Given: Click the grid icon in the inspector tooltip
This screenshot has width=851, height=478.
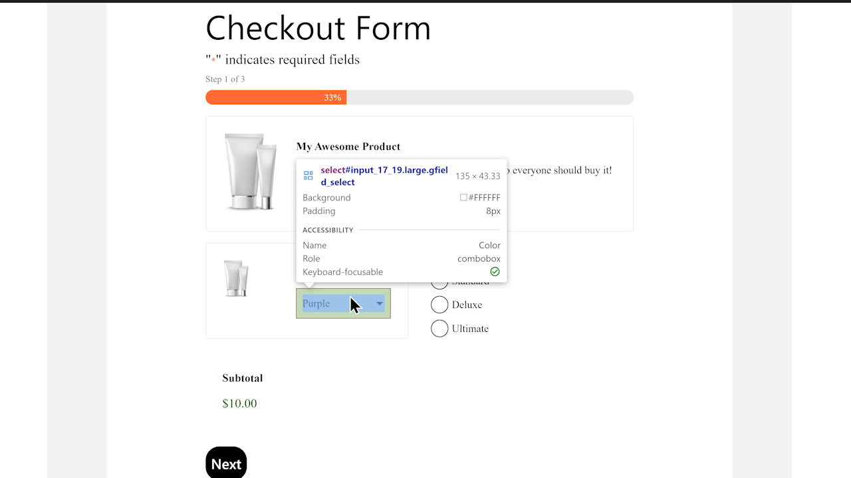Looking at the screenshot, I should (308, 176).
